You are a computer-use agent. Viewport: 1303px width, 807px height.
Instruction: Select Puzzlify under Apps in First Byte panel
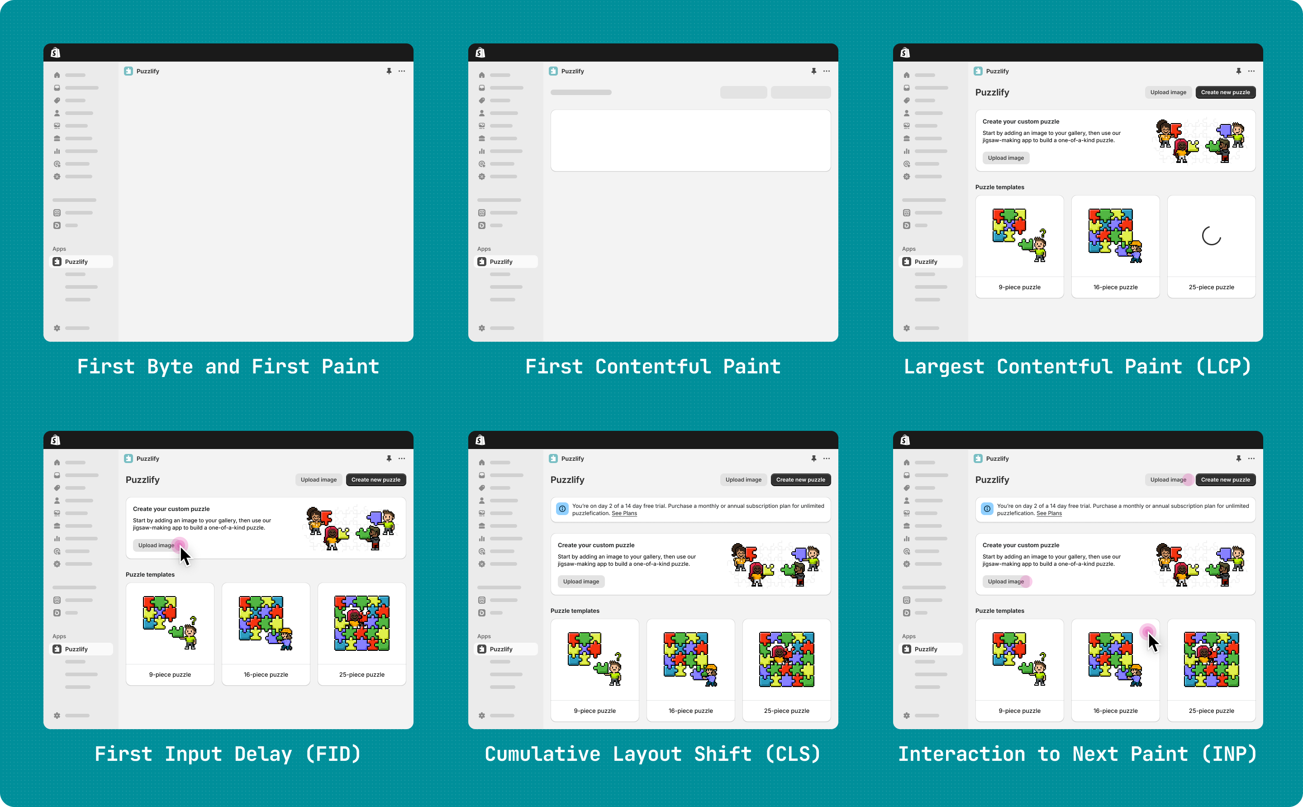coord(76,262)
